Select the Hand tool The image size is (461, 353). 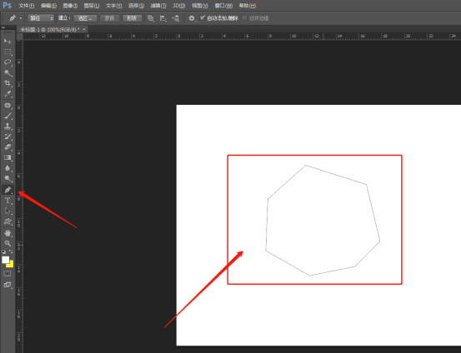pos(8,233)
